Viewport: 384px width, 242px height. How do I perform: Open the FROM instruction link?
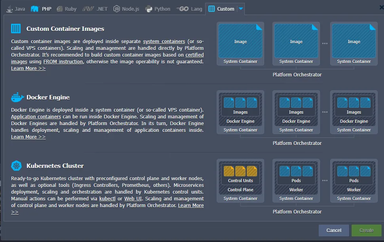[x=63, y=62]
